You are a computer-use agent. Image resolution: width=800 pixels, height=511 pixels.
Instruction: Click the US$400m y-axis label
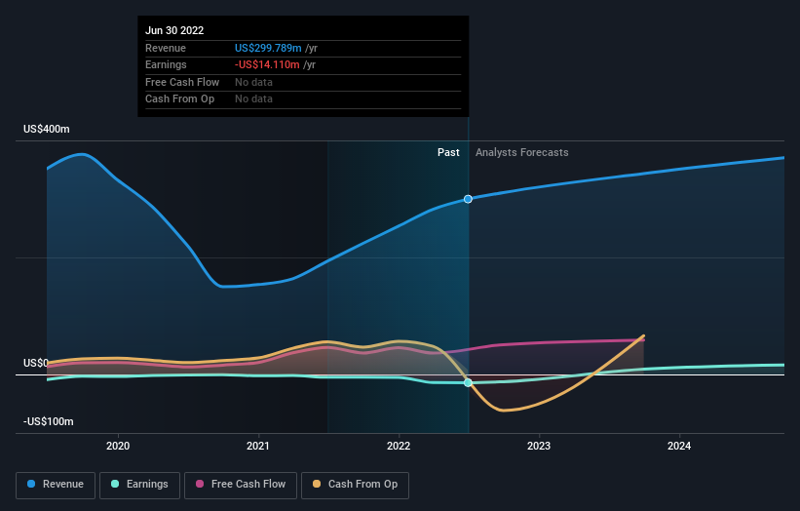[47, 129]
